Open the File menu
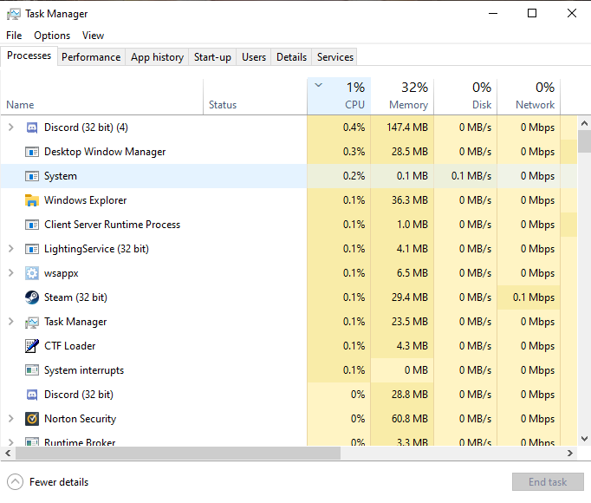 tap(14, 36)
